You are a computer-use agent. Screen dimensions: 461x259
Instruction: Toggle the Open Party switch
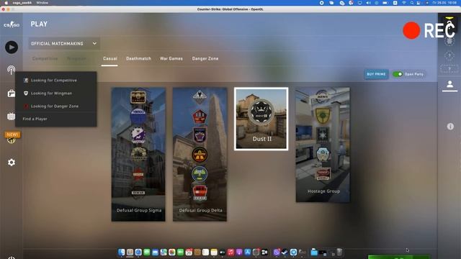(398, 74)
